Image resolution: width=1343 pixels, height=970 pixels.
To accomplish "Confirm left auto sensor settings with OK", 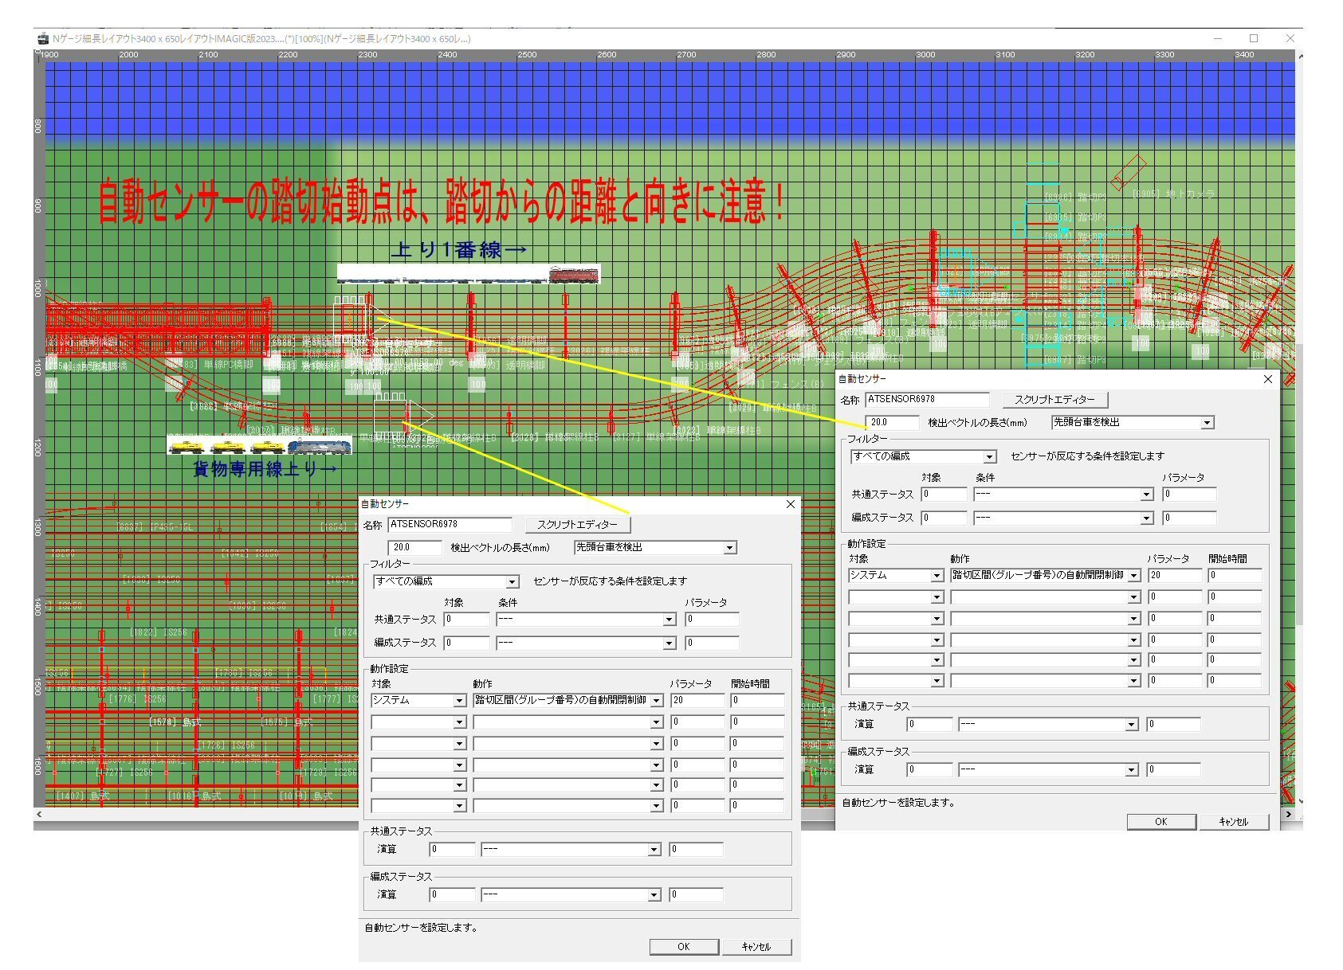I will (682, 946).
